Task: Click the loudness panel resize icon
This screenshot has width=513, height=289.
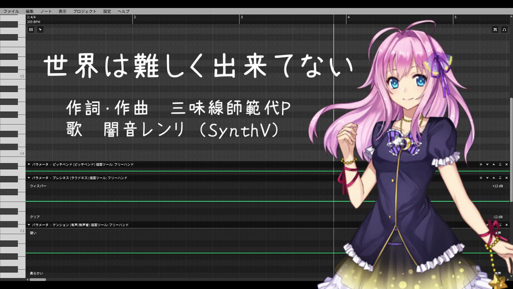Action: [x=500, y=178]
